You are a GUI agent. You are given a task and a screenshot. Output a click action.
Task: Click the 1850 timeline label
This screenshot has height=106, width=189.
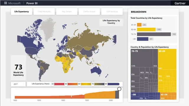(x=39, y=100)
